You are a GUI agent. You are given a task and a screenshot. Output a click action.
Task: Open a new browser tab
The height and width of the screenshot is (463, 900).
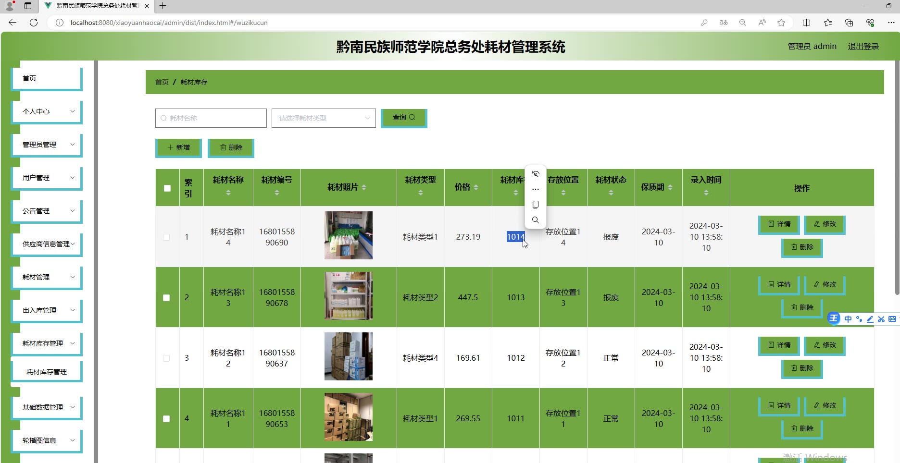(x=163, y=6)
